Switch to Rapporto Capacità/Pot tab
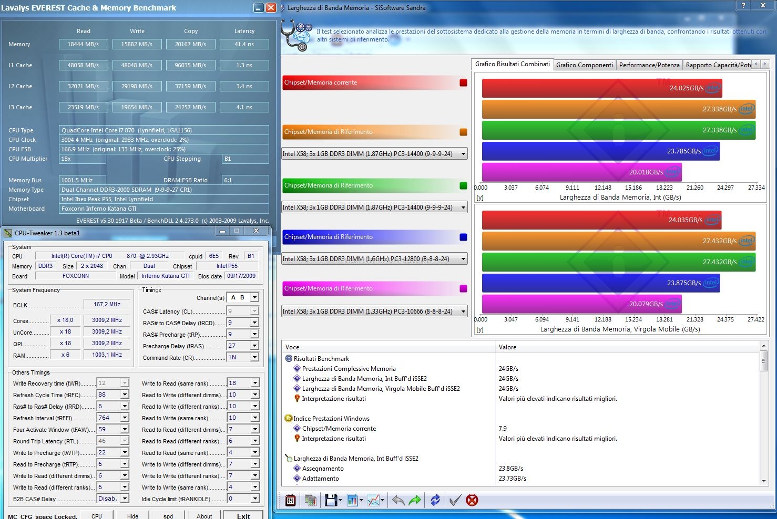The width and height of the screenshot is (777, 519). tap(718, 65)
